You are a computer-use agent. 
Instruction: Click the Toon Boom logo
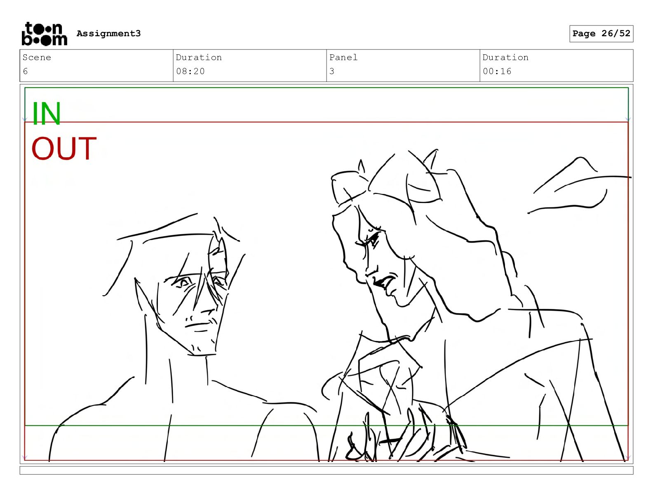pyautogui.click(x=44, y=34)
